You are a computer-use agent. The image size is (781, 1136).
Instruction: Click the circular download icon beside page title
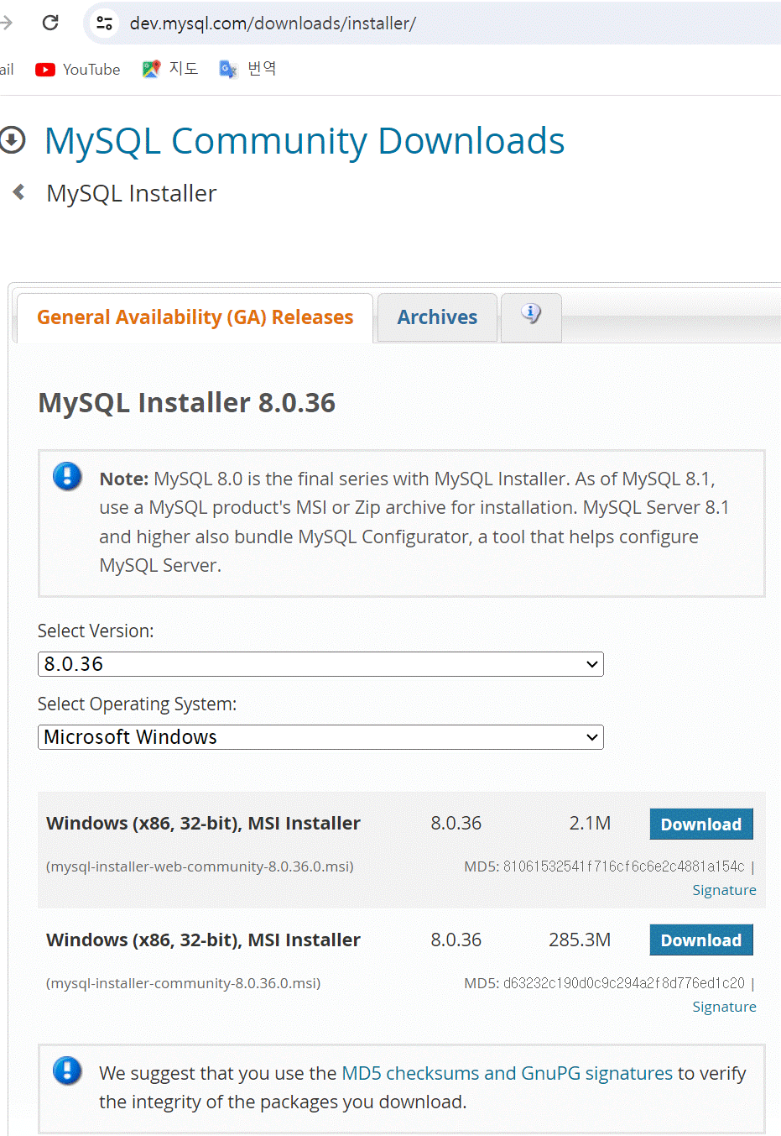[13, 140]
